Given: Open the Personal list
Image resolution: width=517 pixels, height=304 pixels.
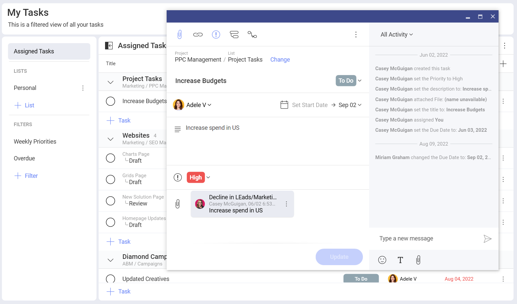Looking at the screenshot, I should point(25,88).
